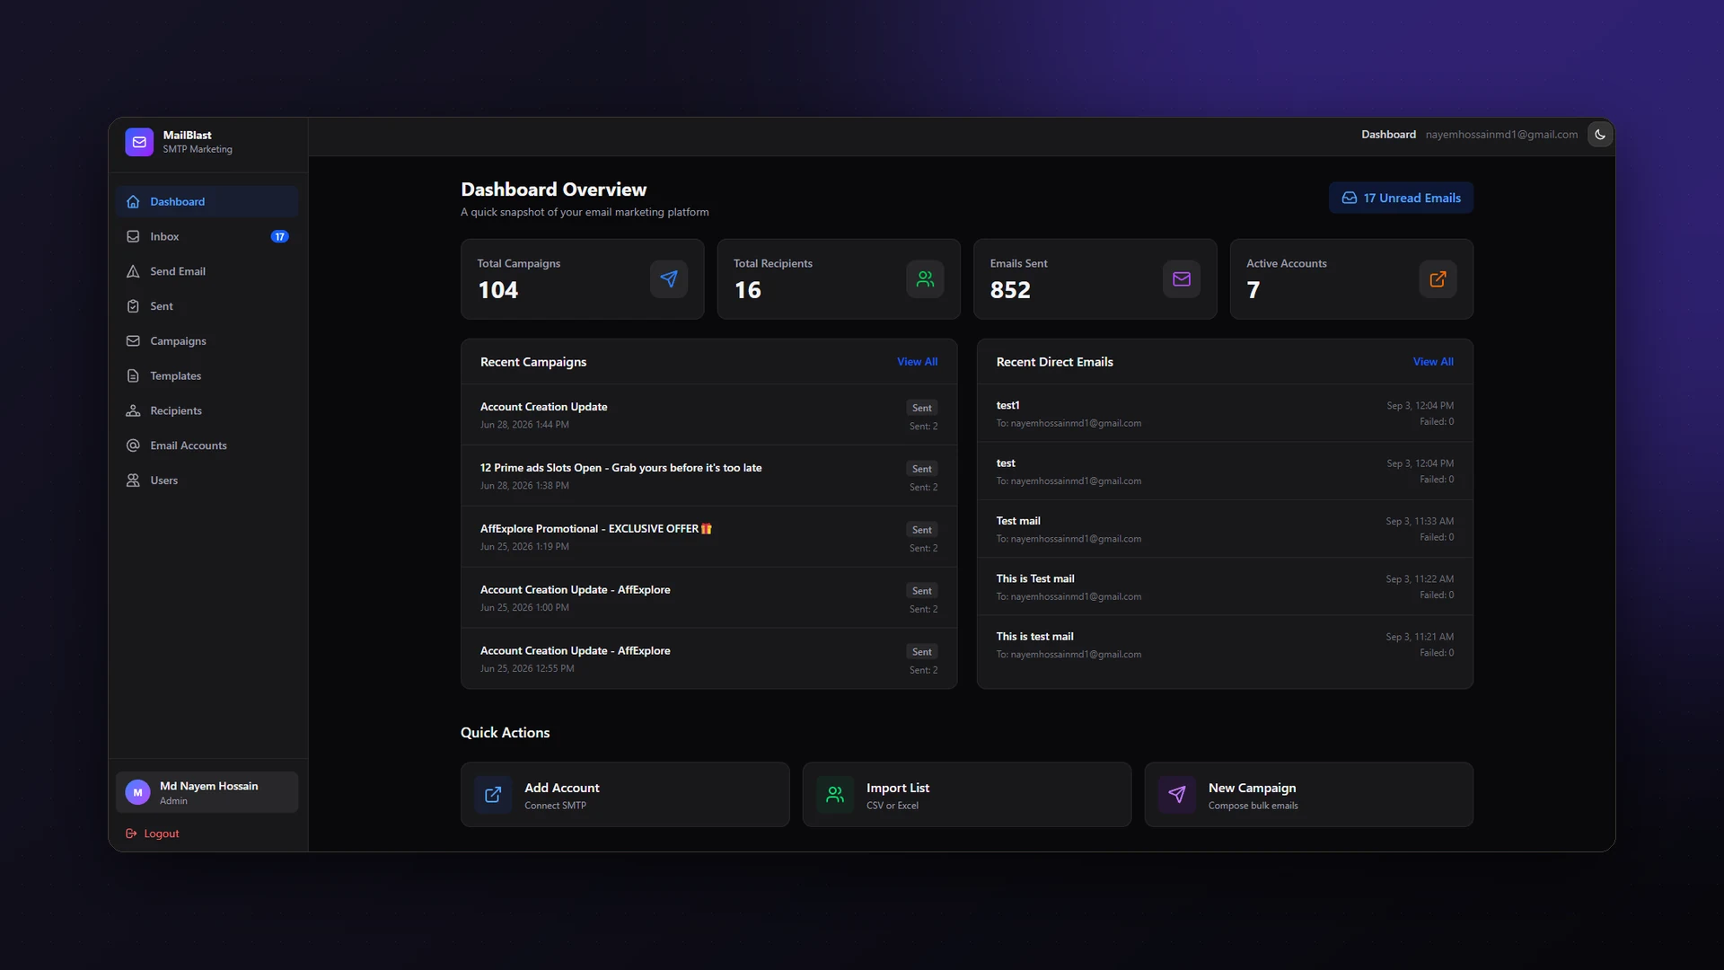Image resolution: width=1724 pixels, height=970 pixels.
Task: Click the Emails Sent envelope icon
Action: click(1182, 279)
